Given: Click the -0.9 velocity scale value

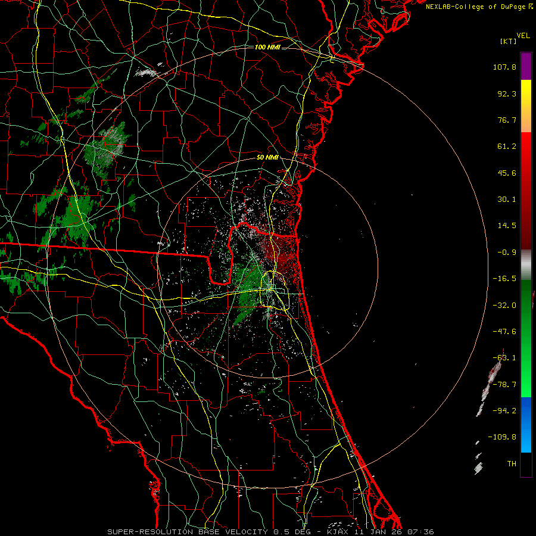Looking at the screenshot, I should click(x=507, y=253).
